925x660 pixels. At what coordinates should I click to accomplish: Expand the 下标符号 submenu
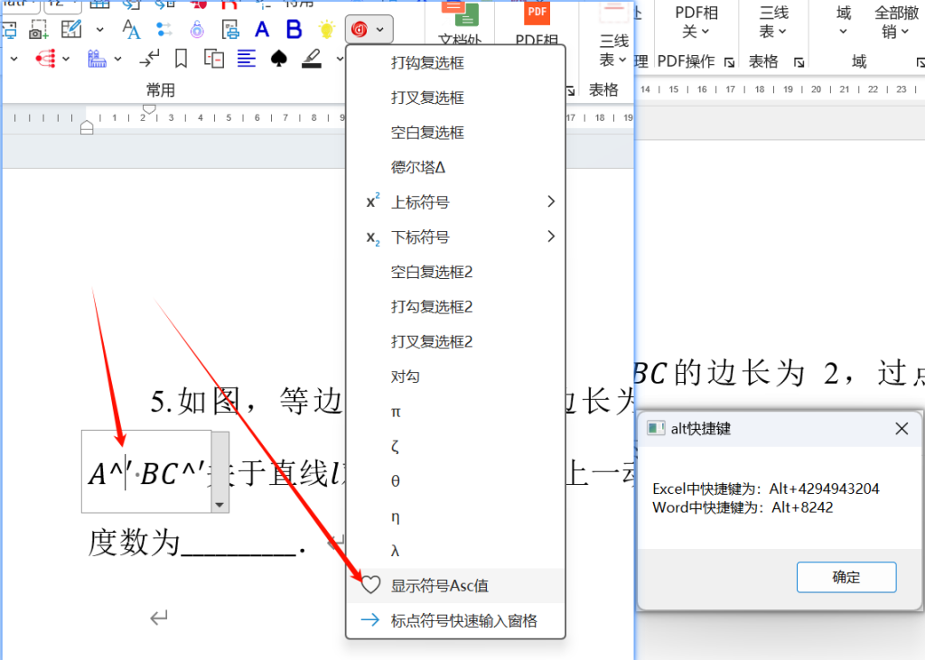click(455, 237)
